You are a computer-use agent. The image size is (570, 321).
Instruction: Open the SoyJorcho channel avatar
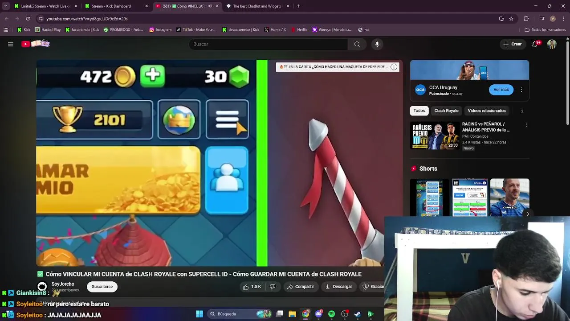pyautogui.click(x=42, y=287)
